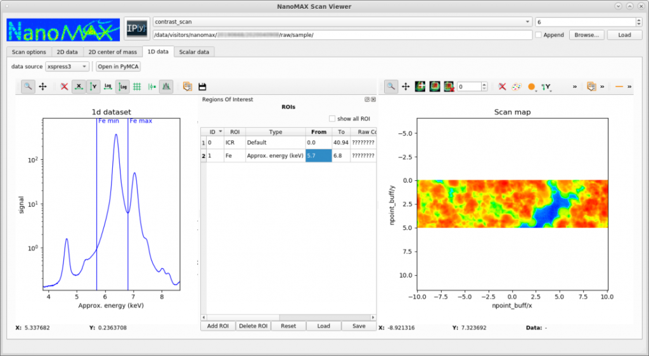The image size is (649, 356).
Task: Select the ICR ROI name cell
Action: click(x=235, y=142)
